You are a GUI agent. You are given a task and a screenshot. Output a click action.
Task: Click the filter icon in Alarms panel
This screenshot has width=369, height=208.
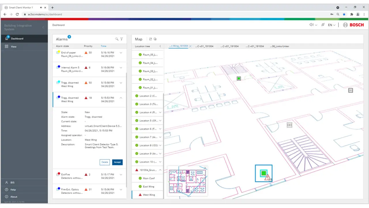pos(121,39)
